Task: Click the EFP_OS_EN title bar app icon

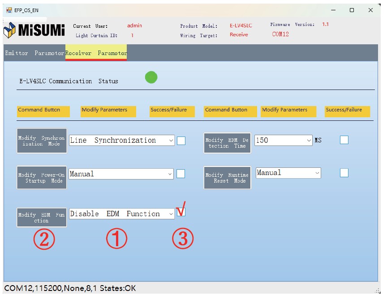Action: [9, 10]
